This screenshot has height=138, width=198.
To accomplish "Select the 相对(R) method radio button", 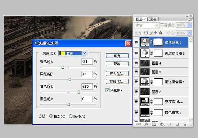I will [x=51, y=116].
